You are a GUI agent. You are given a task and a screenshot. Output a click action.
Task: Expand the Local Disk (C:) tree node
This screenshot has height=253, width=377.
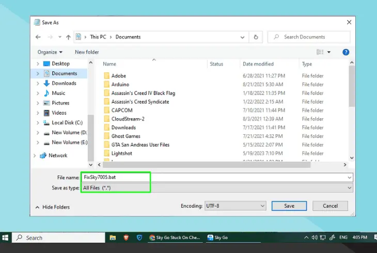click(x=38, y=123)
